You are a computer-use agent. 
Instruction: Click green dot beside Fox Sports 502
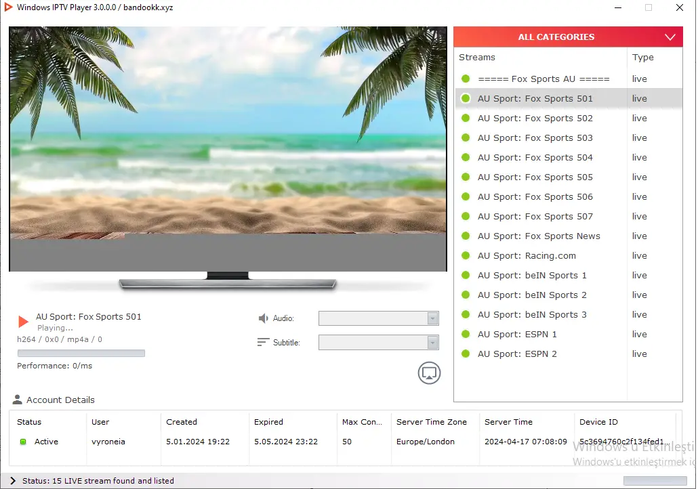(x=466, y=118)
